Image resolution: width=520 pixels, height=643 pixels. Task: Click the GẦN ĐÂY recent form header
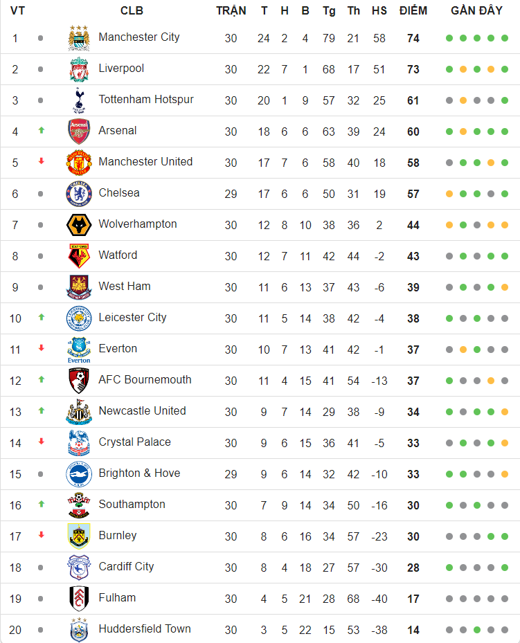pyautogui.click(x=476, y=10)
